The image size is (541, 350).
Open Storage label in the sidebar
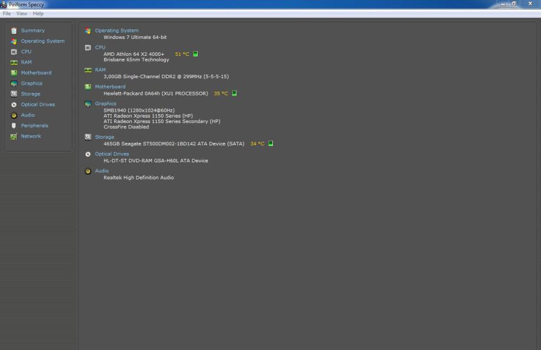point(31,94)
